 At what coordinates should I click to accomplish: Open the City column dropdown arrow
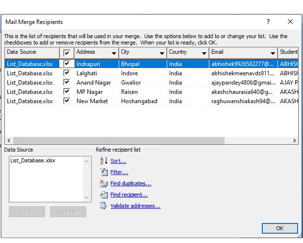point(162,53)
